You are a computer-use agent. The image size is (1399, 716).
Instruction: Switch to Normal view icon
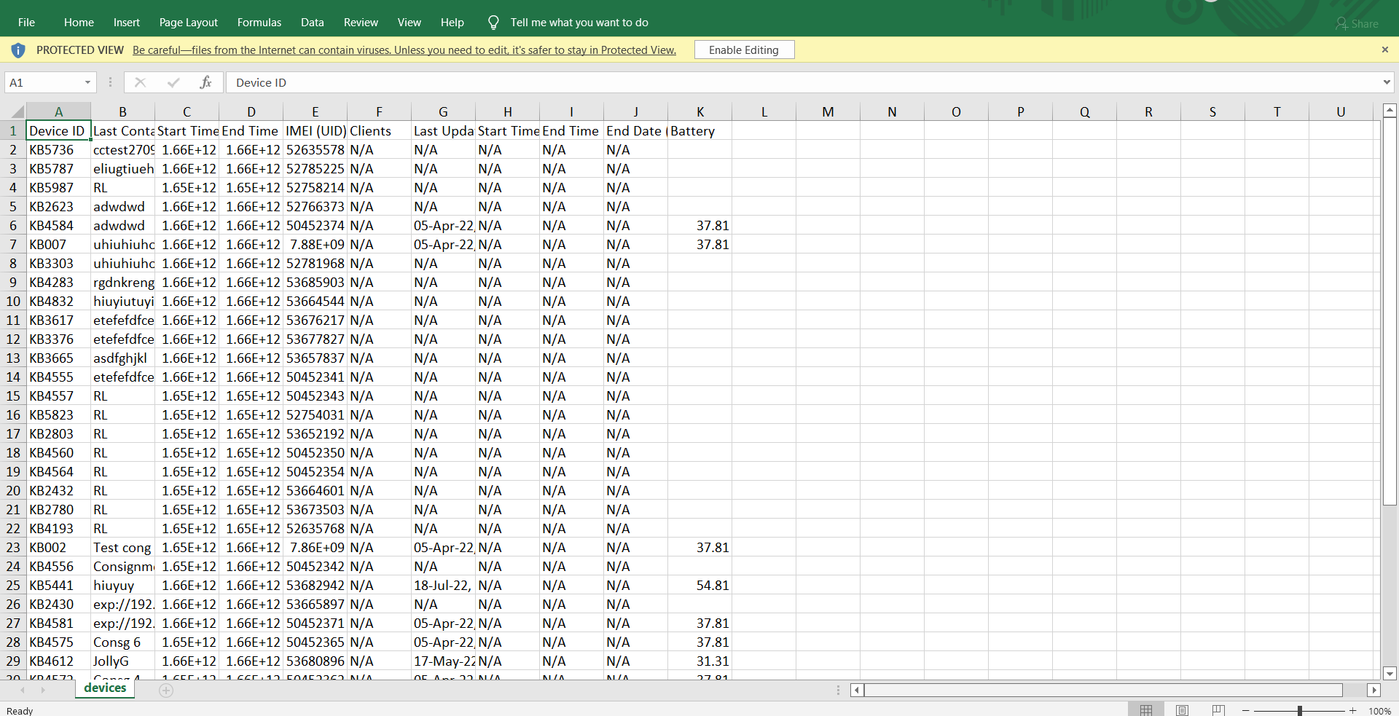pos(1146,710)
